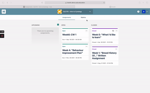150x93 pixels.
Task: Click the blue R user avatar
Action: click(x=143, y=12)
